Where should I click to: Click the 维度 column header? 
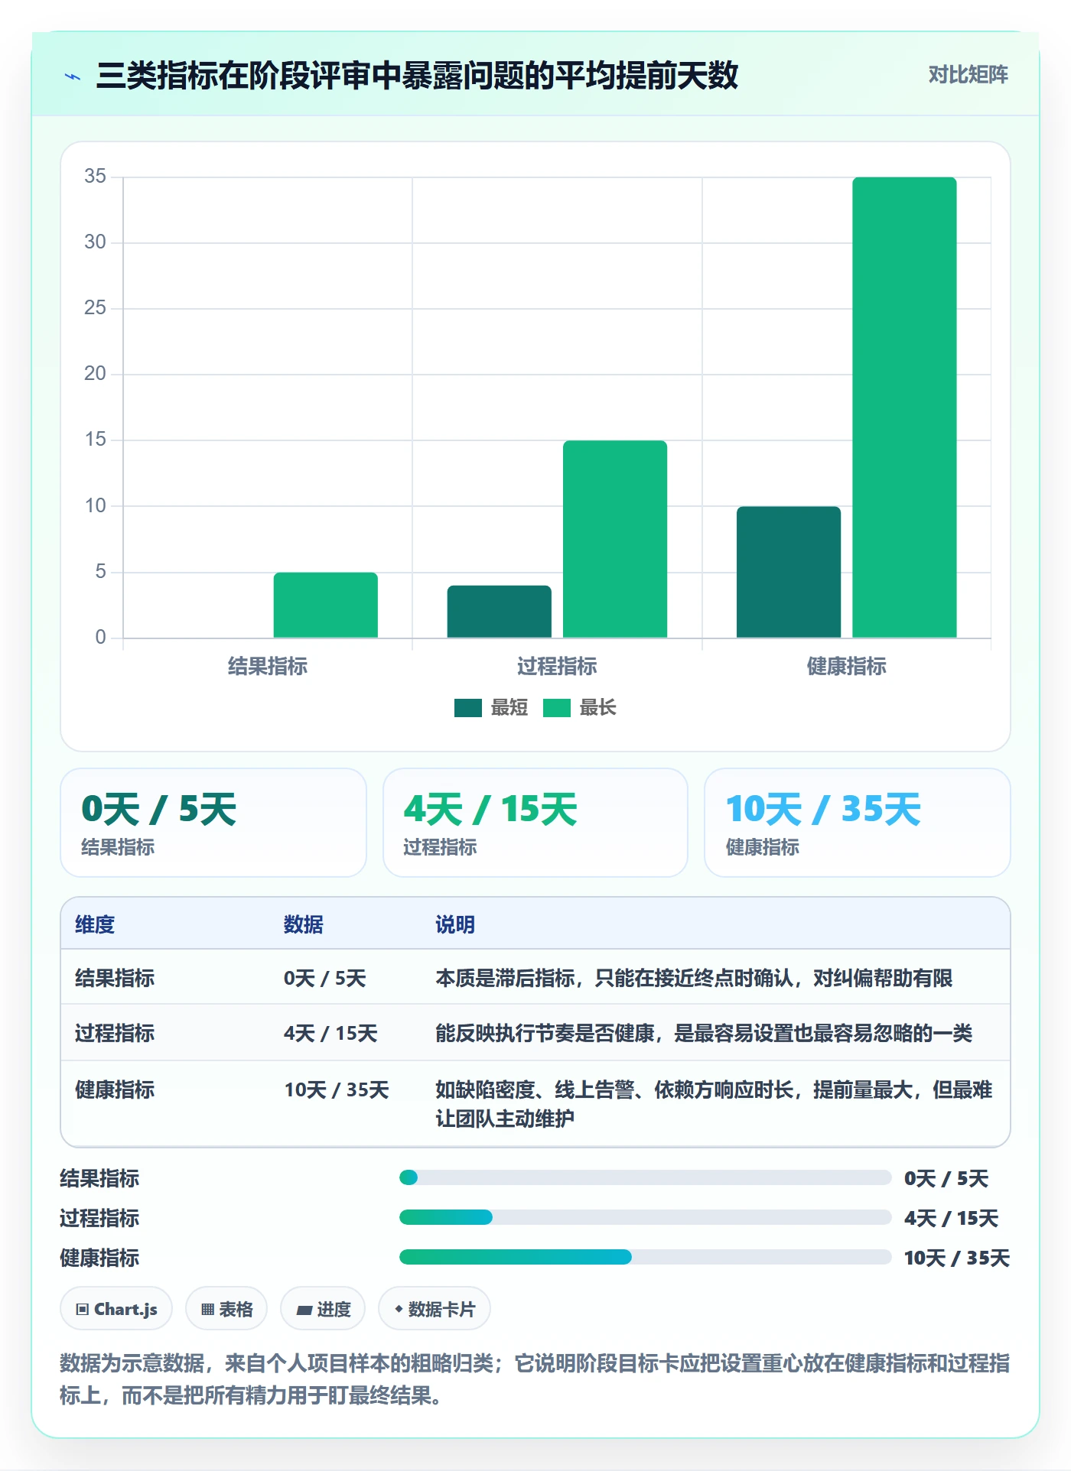95,924
